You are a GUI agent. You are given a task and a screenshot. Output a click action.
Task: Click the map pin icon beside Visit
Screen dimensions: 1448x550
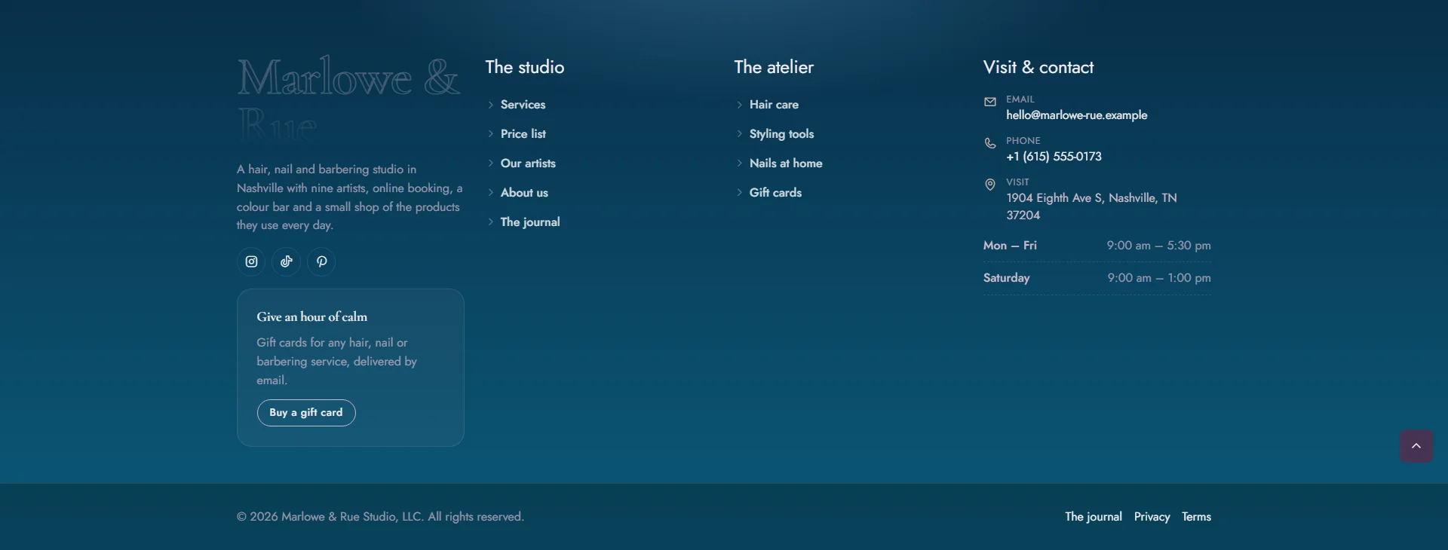coord(990,185)
